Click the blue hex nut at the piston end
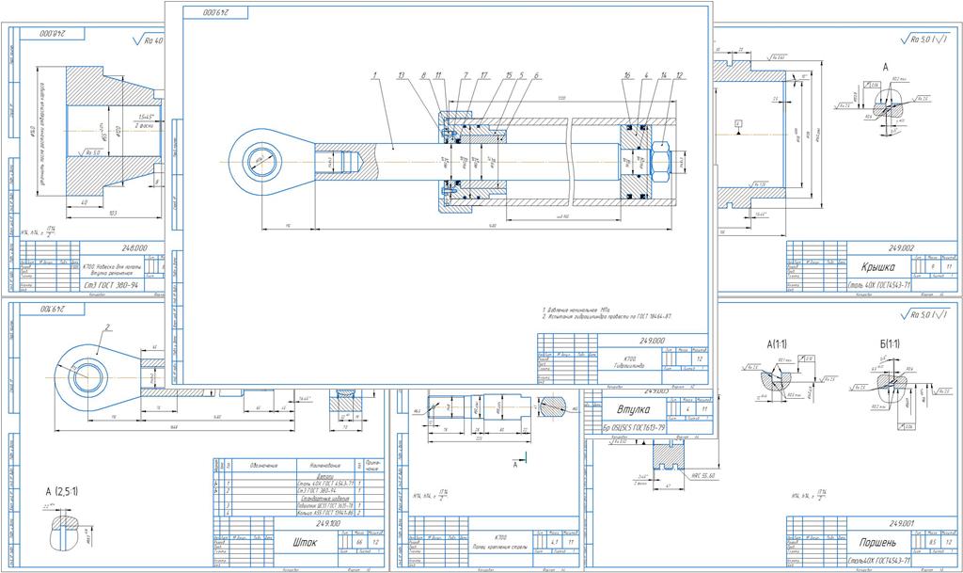Screen dimensions: 963x573 (661, 162)
